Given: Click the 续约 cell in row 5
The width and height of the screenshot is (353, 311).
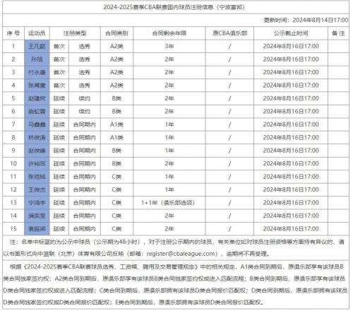Looking at the screenshot, I should tap(85, 98).
